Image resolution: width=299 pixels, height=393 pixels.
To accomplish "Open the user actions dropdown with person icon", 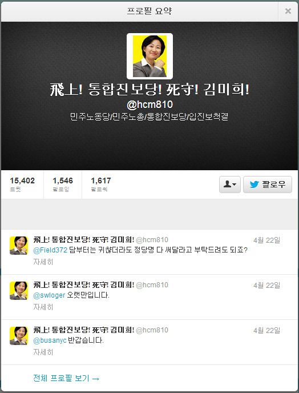I will click(229, 185).
